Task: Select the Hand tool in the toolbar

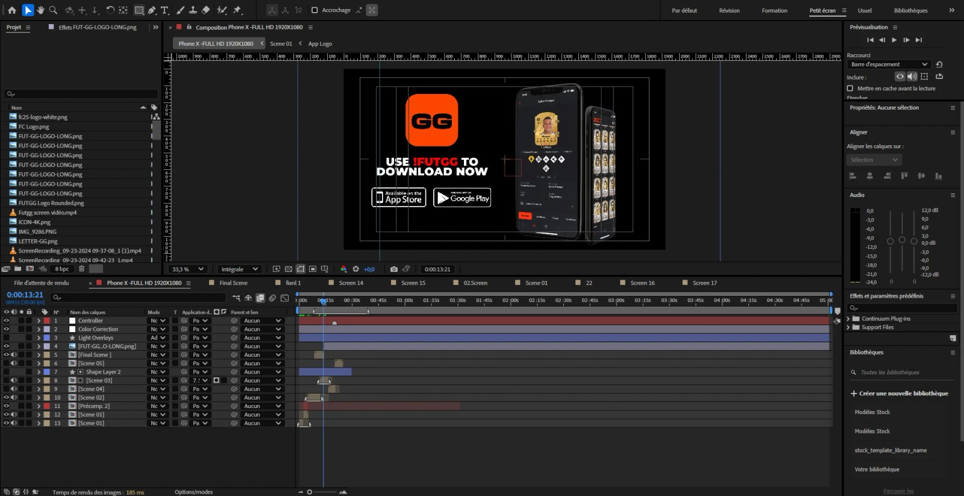Action: pos(40,10)
